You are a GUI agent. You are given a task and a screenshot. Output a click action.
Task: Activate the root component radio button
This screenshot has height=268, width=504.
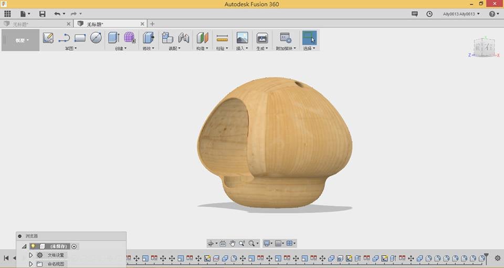click(74, 246)
